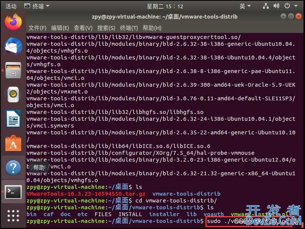Minimize the terminal window

tap(283, 16)
